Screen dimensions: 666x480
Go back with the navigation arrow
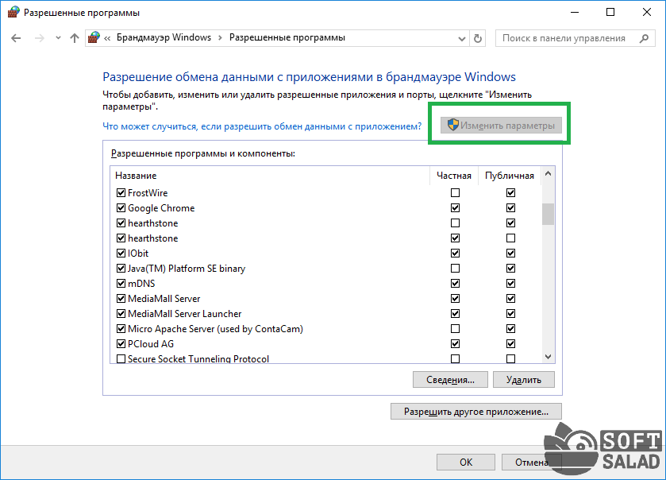16,38
